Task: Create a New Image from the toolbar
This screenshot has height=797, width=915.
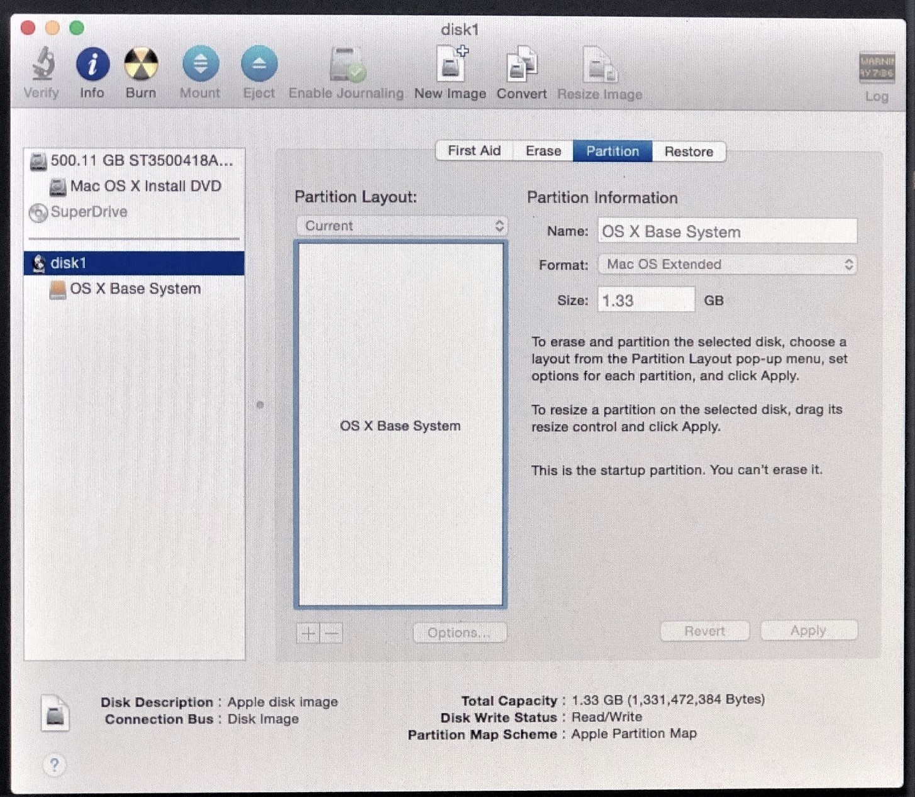Action: 450,64
